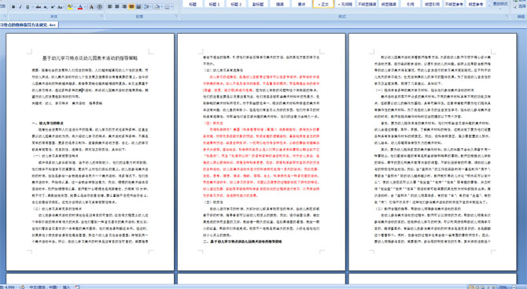Click the enclose character circle icon
Image resolution: width=527 pixels, height=289 pixels.
click(x=99, y=7)
